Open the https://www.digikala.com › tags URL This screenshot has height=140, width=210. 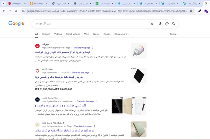point(56,48)
